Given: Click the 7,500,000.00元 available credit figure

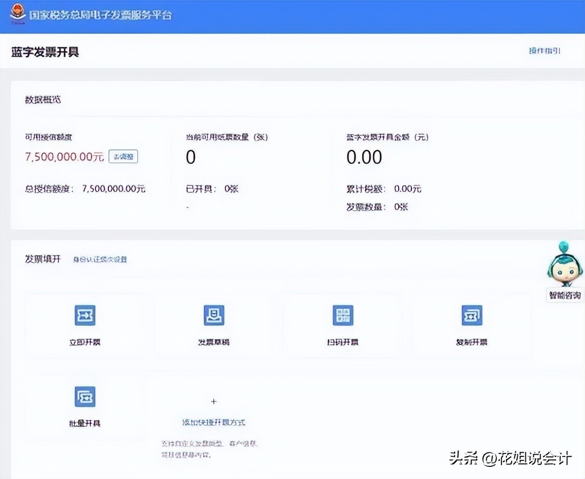Looking at the screenshot, I should point(63,156).
